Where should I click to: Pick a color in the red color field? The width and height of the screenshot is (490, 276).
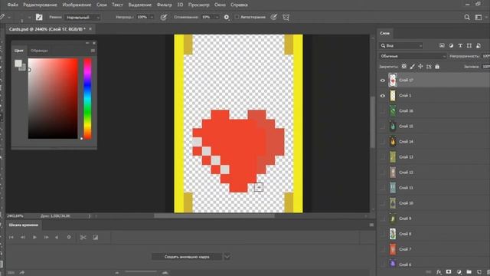(x=53, y=98)
